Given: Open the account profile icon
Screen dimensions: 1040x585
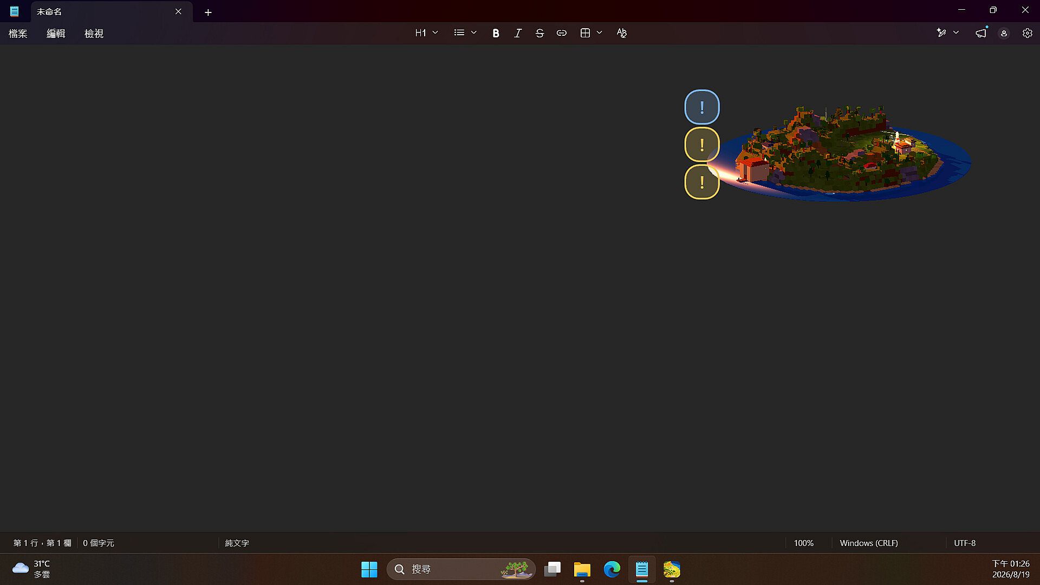Looking at the screenshot, I should [x=1004, y=33].
